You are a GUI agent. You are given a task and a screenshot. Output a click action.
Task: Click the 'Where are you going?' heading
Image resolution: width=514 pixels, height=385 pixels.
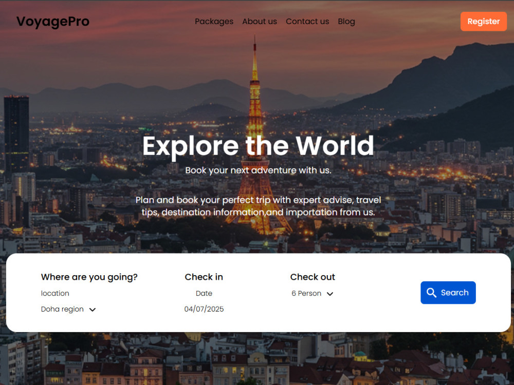click(x=89, y=277)
